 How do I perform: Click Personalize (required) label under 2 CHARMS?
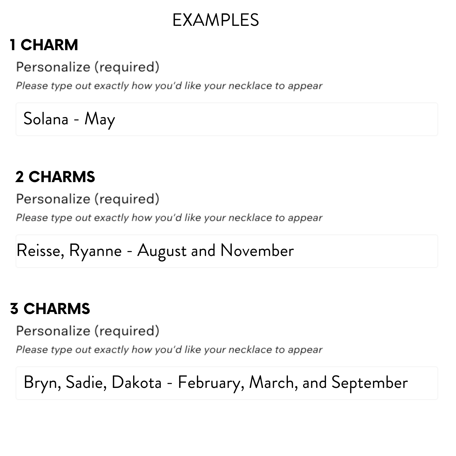pos(88,199)
